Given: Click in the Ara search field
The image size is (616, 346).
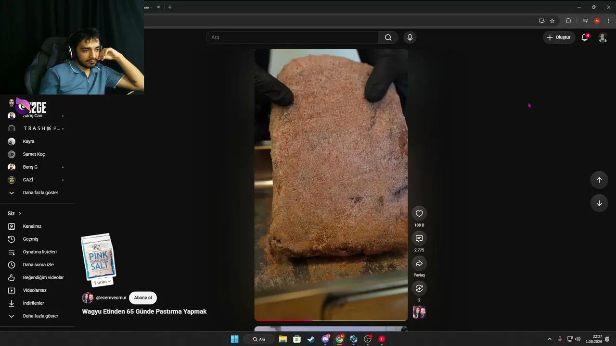Looking at the screenshot, I should pyautogui.click(x=292, y=37).
